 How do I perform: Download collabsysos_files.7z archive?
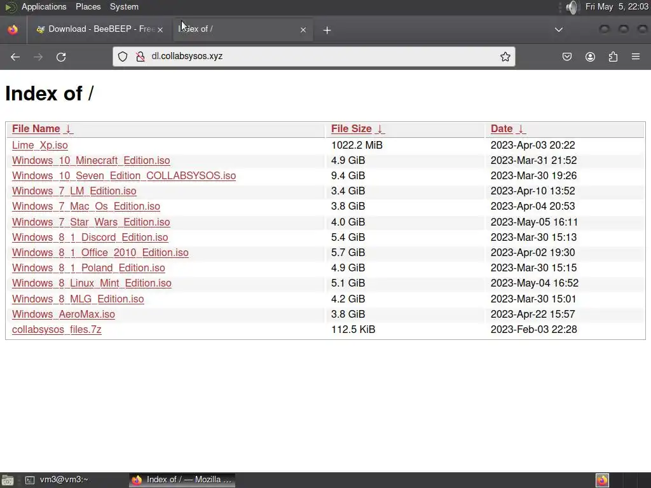(x=57, y=330)
